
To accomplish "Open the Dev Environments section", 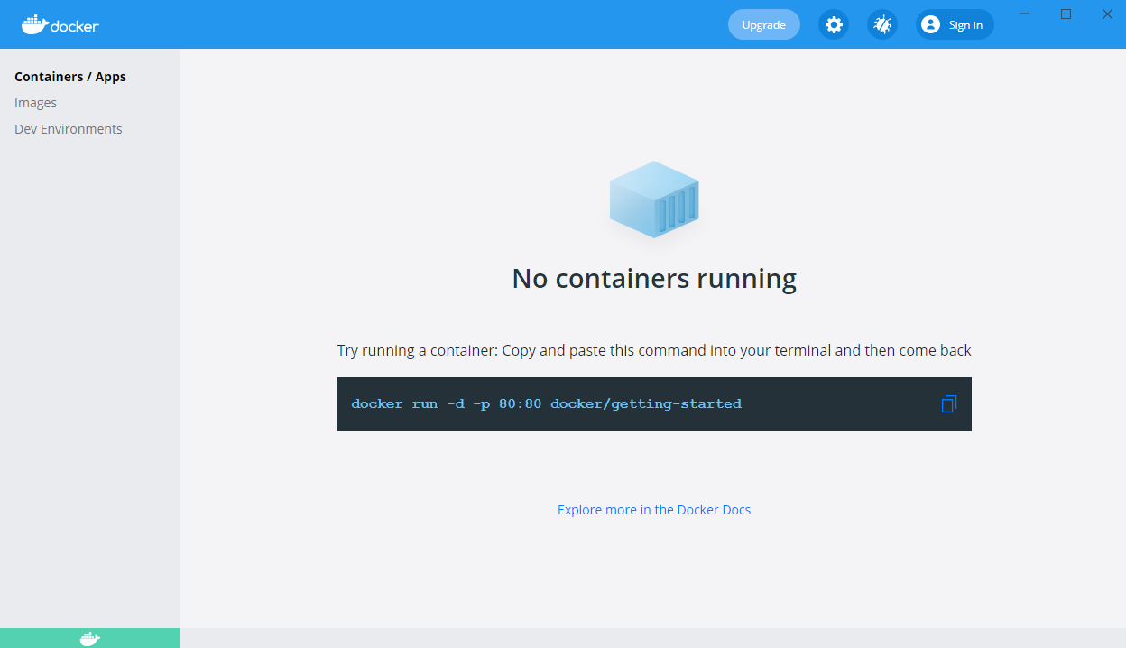I will (x=69, y=128).
